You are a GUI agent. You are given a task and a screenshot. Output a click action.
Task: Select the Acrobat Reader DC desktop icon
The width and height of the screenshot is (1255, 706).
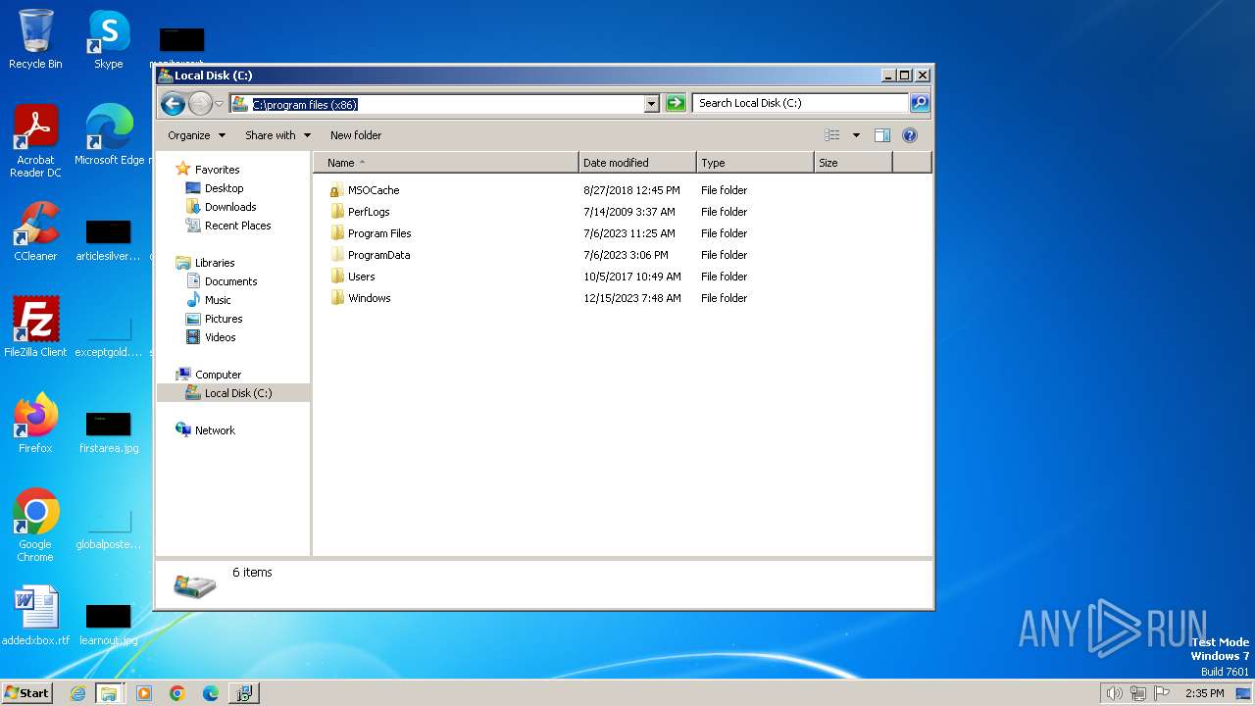click(35, 141)
